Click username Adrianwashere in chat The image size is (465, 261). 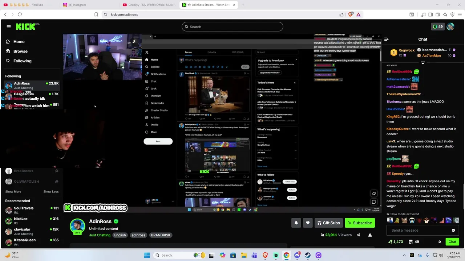[x=398, y=79]
